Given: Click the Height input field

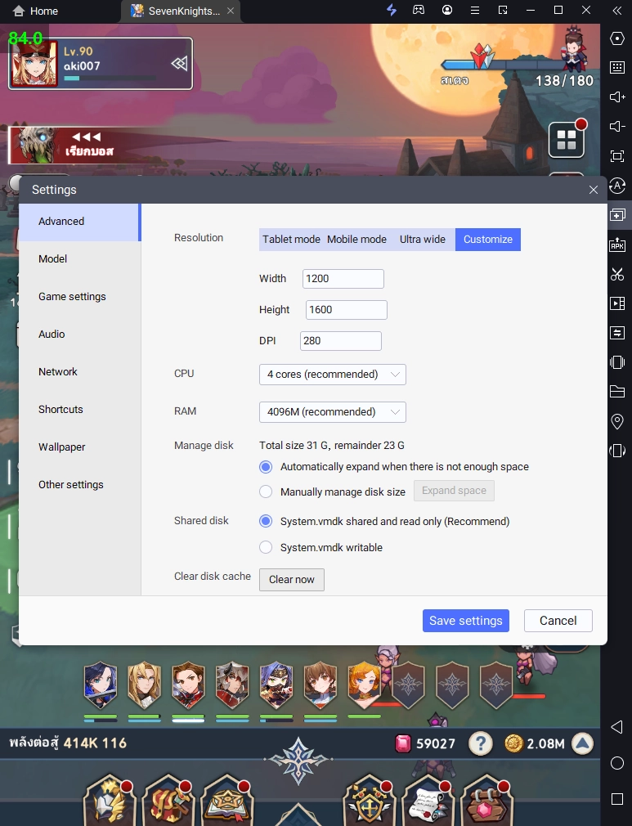Looking at the screenshot, I should [x=346, y=310].
